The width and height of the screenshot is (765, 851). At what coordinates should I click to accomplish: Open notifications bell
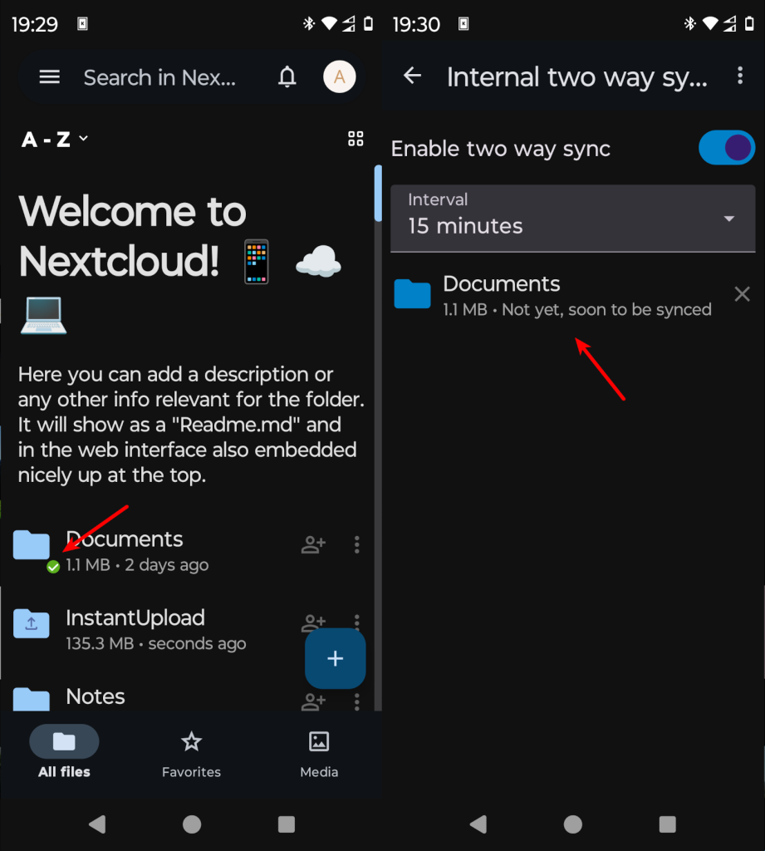(x=287, y=77)
